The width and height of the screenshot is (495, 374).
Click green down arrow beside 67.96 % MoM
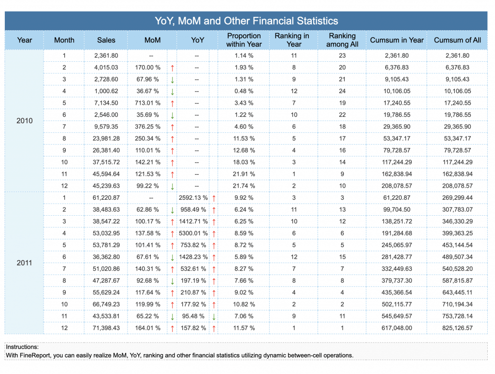click(x=173, y=80)
